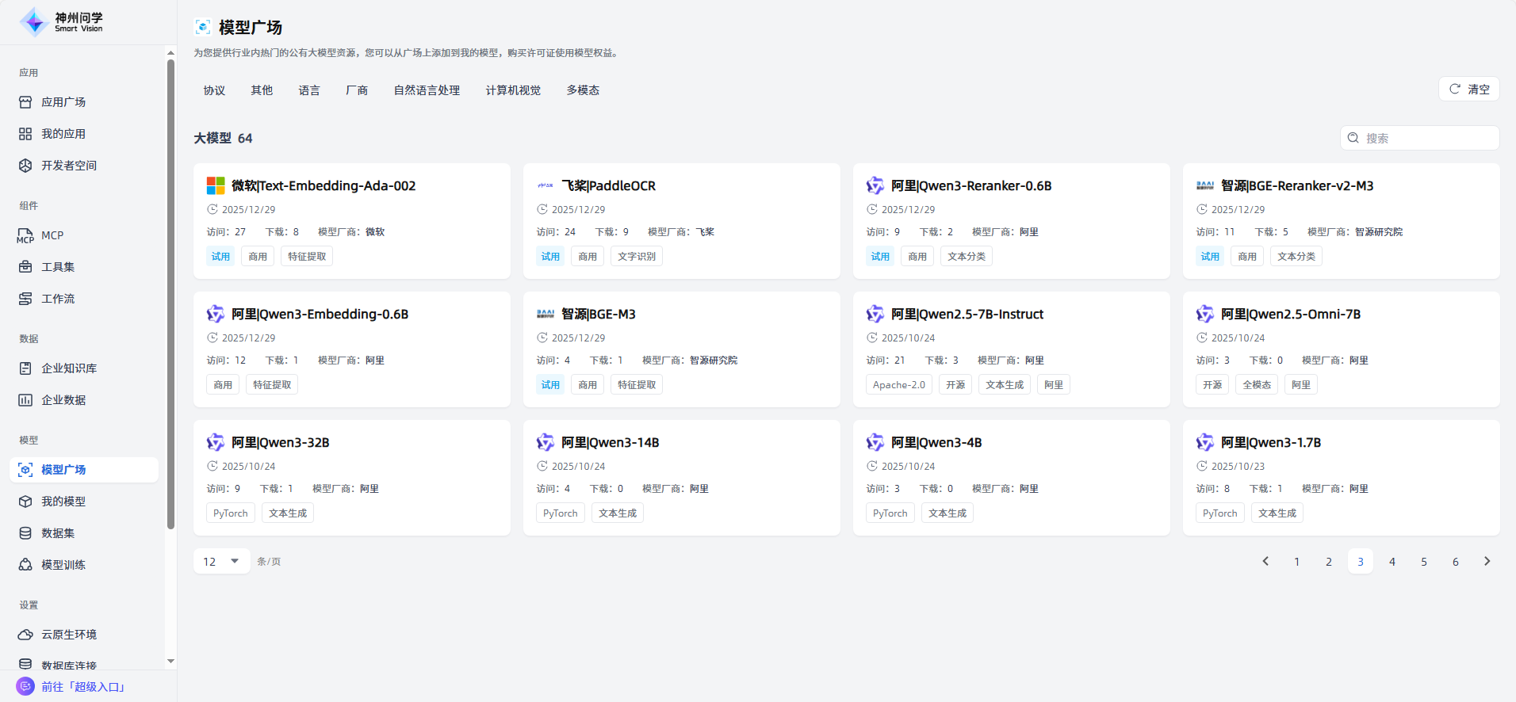Select the 数据集 database icon
This screenshot has height=702, width=1516.
(x=25, y=533)
